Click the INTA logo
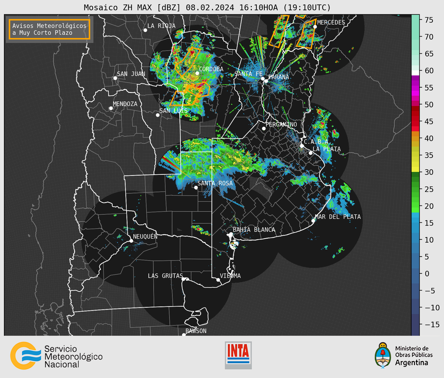 (238, 355)
